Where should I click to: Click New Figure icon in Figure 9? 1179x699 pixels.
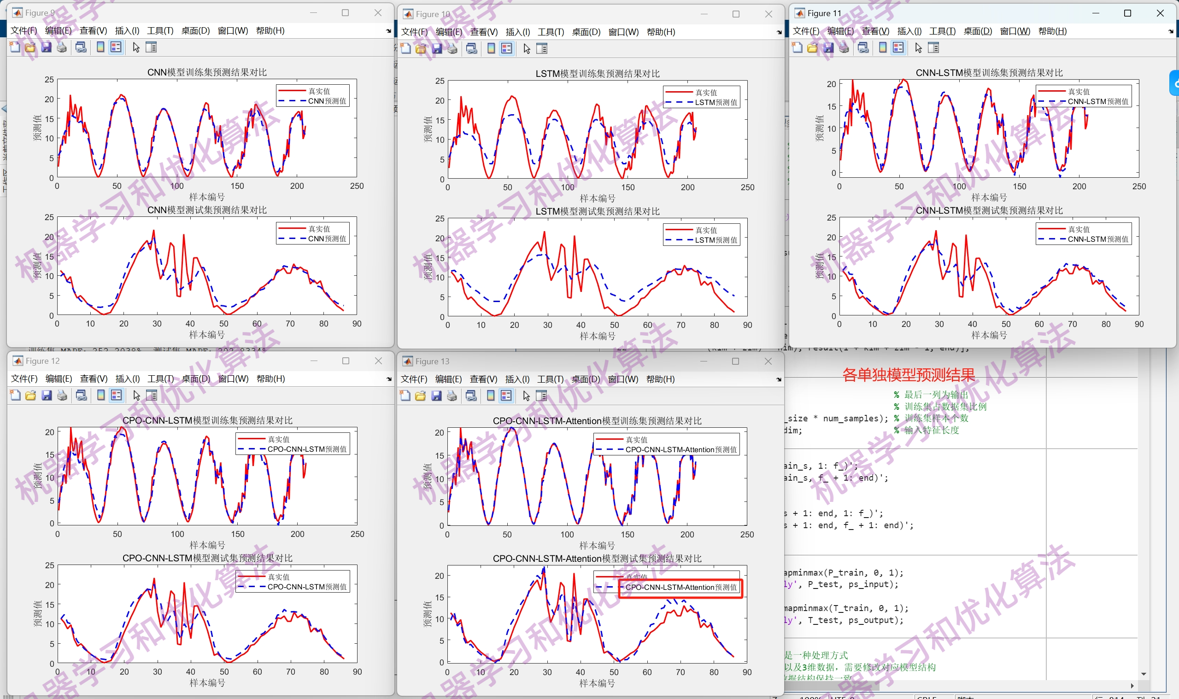pos(15,47)
